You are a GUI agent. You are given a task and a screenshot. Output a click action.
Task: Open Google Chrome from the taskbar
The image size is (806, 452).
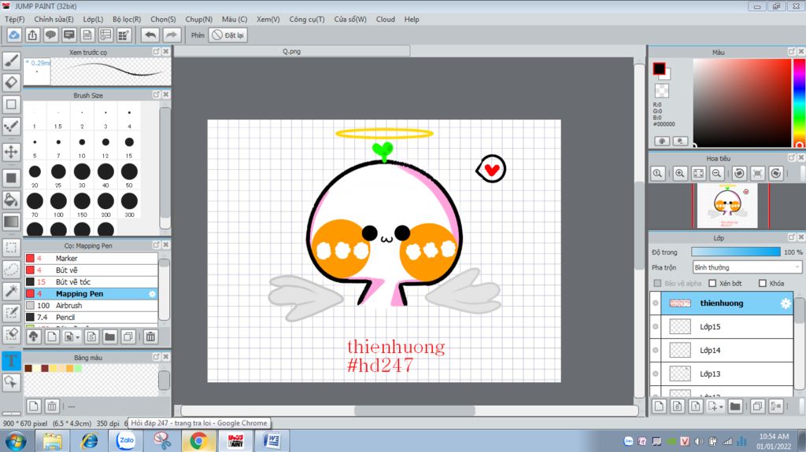click(198, 441)
